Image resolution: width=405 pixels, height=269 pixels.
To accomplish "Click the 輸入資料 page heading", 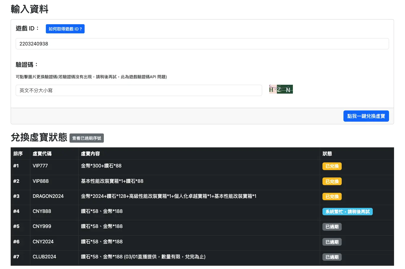I will [29, 9].
